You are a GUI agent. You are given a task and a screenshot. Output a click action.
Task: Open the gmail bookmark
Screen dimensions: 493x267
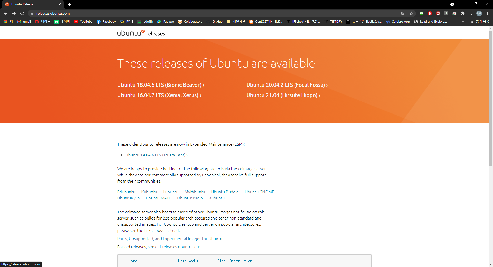pos(24,22)
